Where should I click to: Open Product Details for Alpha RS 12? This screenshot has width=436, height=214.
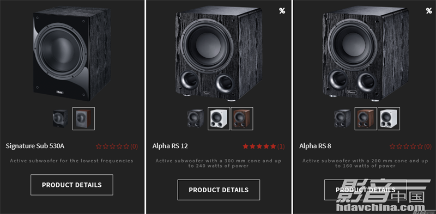[x=219, y=190]
